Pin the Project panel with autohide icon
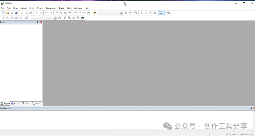This screenshot has width=255, height=136. (38, 22)
